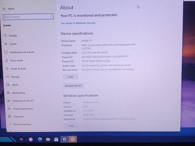Open Microsoft Edge from taskbar

40,139
